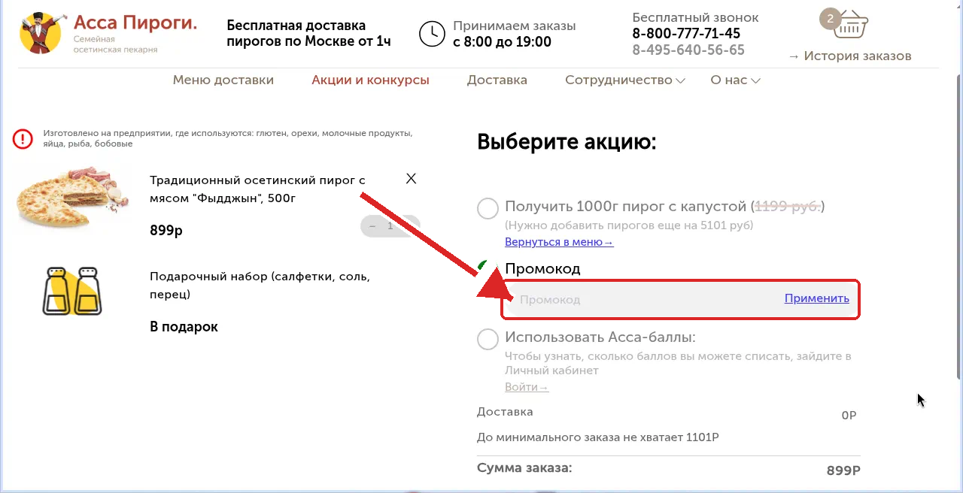Open Меню доставки

tap(223, 80)
